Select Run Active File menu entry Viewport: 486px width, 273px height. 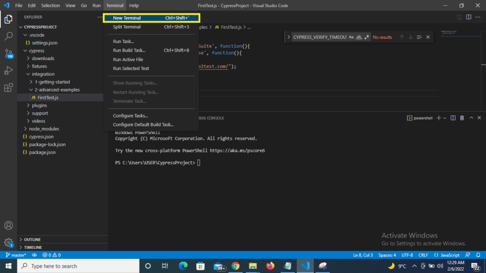click(x=151, y=59)
